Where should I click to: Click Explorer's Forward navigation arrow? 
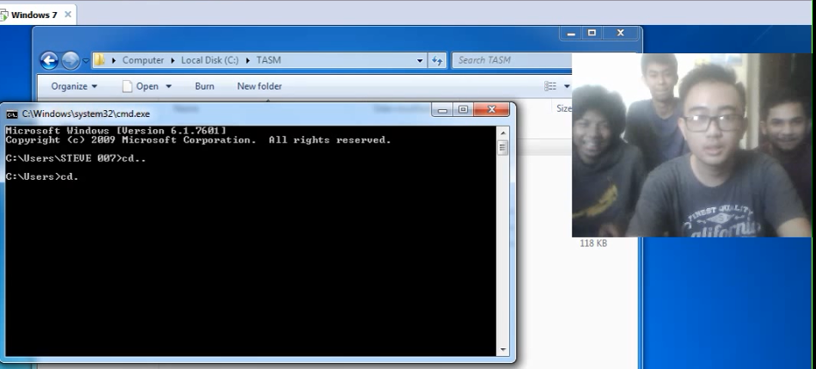click(71, 60)
